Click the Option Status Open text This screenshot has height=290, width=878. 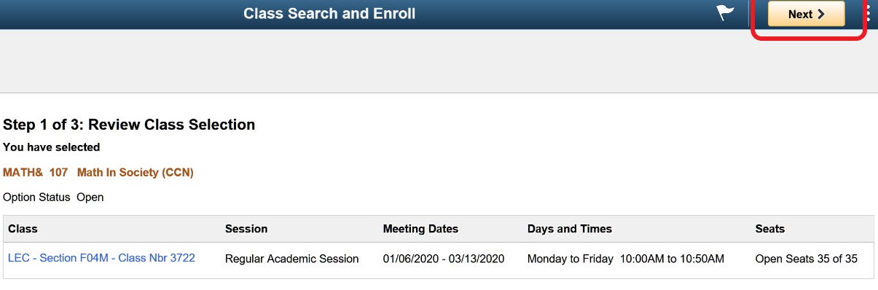[53, 197]
